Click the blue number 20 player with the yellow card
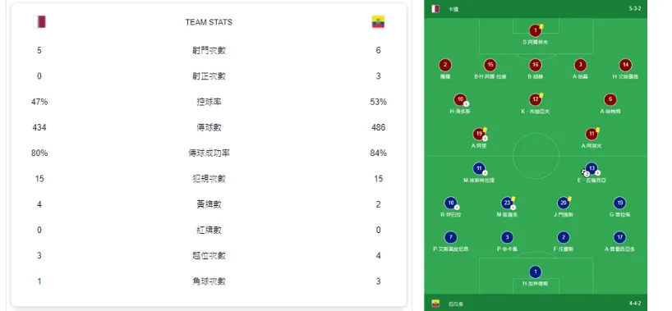Viewport: 672px width, 311px height. (564, 203)
